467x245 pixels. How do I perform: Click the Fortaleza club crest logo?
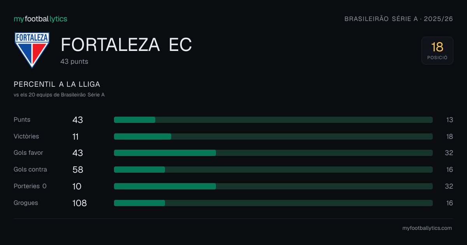click(x=32, y=50)
